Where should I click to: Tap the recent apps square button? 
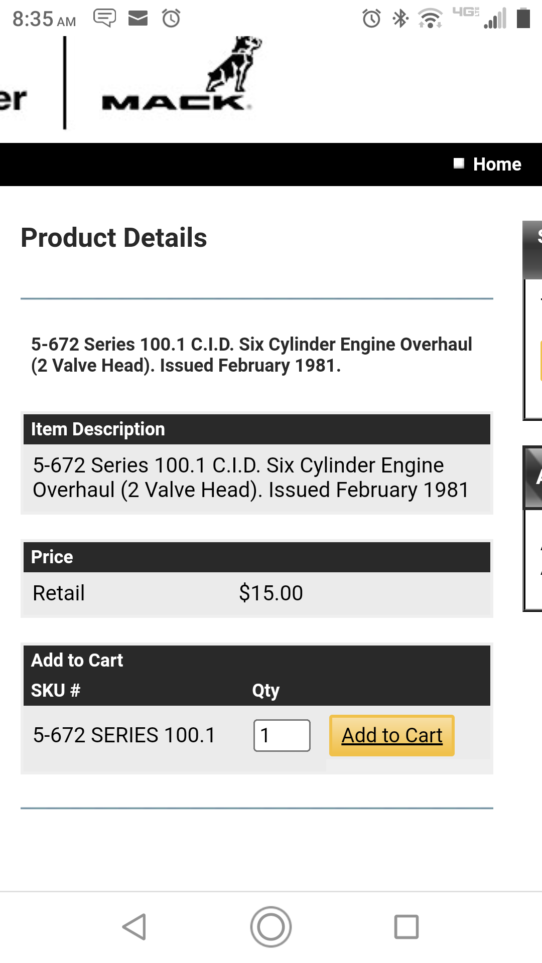(x=406, y=926)
